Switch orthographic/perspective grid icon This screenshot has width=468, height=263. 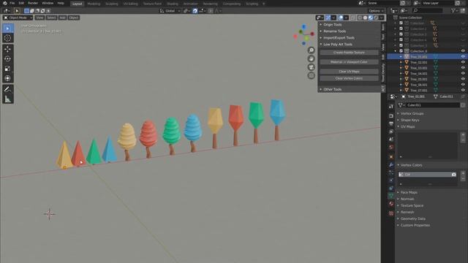pyautogui.click(x=311, y=76)
